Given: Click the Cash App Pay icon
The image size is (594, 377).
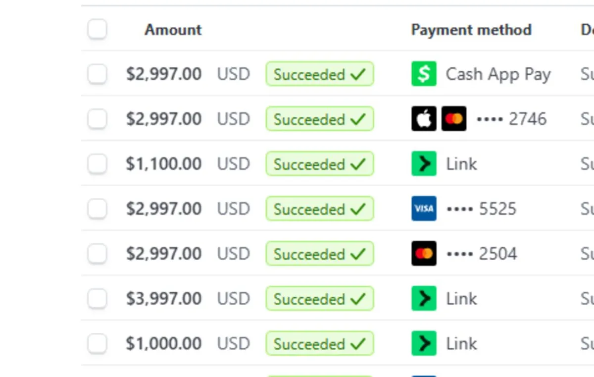Looking at the screenshot, I should (x=424, y=74).
